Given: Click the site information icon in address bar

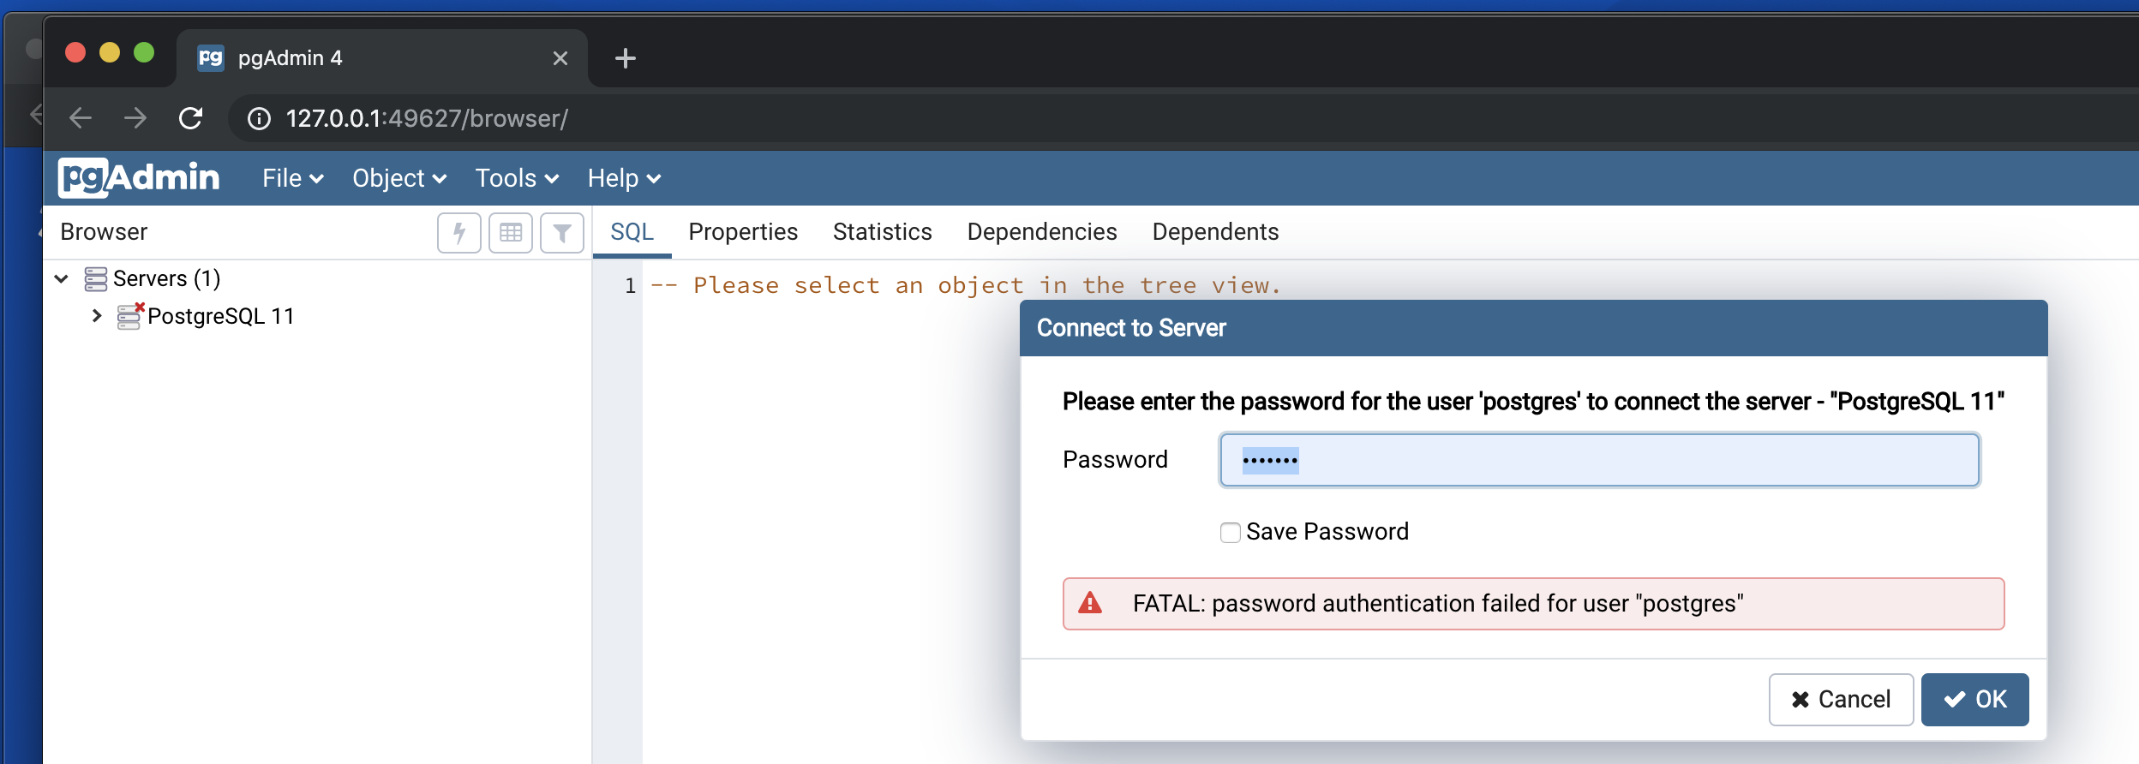Looking at the screenshot, I should 260,118.
